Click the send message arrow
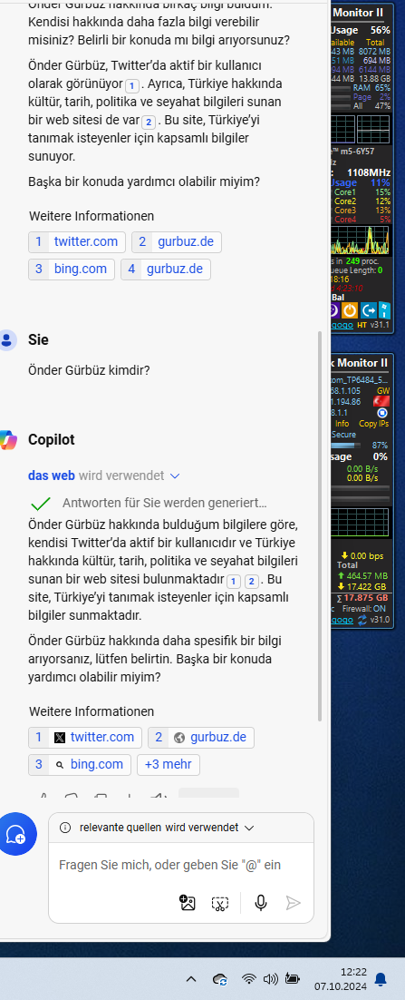405x1000 pixels. coord(293,902)
